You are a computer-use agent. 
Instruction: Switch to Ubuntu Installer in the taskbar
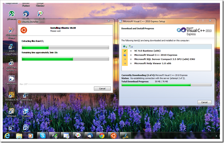[114, 136]
